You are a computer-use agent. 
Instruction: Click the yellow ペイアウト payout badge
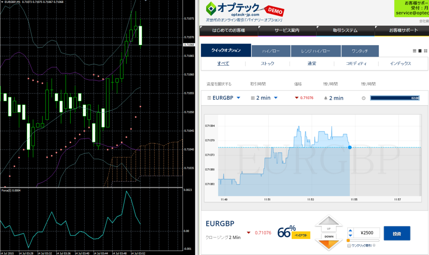pos(301,235)
